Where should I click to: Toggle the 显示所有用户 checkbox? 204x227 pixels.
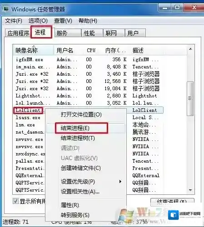[15, 201]
